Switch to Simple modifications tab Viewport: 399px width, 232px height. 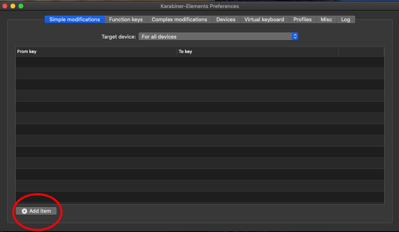pyautogui.click(x=75, y=20)
